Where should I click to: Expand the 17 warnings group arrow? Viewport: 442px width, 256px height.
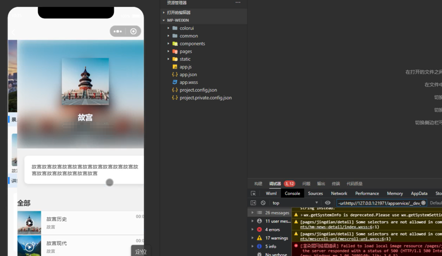coord(252,238)
